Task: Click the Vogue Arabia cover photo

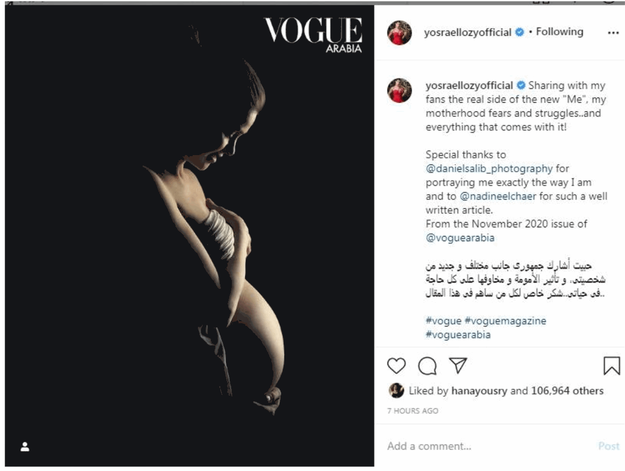Action: 190,236
